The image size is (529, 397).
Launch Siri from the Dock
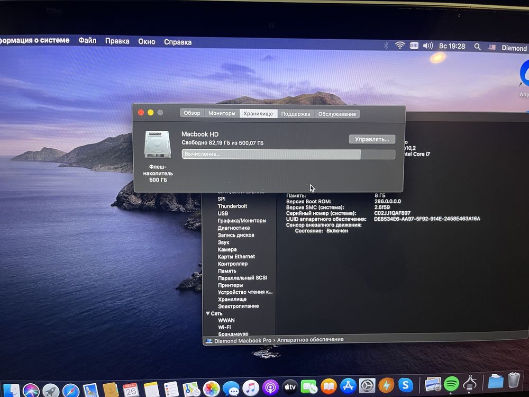(31, 391)
